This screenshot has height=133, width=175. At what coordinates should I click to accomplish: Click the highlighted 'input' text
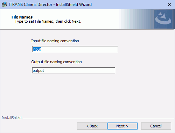[37, 49]
